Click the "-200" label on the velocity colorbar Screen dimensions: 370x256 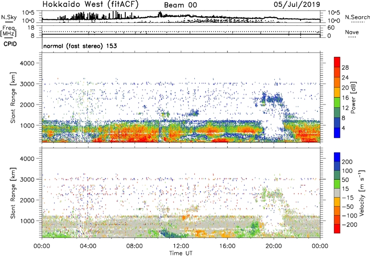349,225
